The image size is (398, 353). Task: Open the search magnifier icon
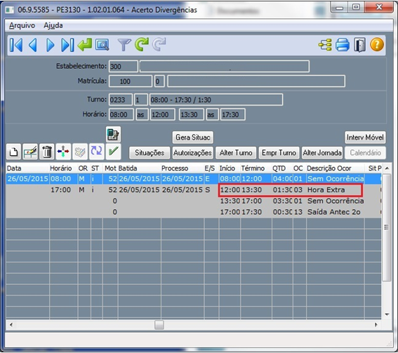(x=102, y=45)
